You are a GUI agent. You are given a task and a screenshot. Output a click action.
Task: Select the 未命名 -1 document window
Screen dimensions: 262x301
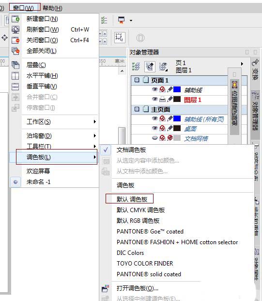(38, 182)
